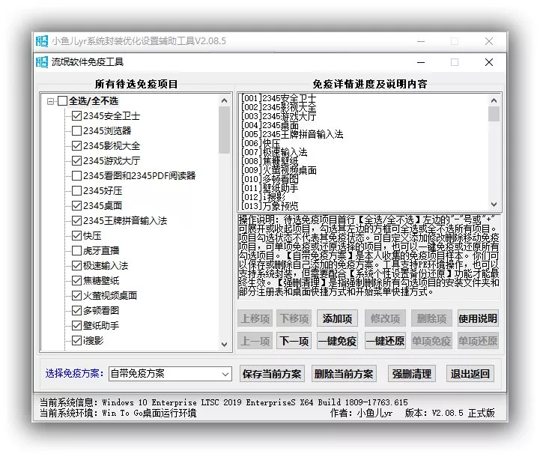
Task: Click 保存当前方案 button
Action: click(x=272, y=374)
